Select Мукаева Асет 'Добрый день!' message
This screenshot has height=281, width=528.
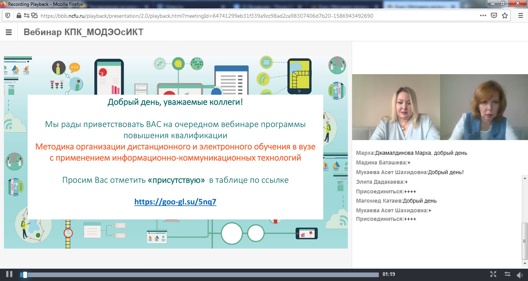point(410,172)
